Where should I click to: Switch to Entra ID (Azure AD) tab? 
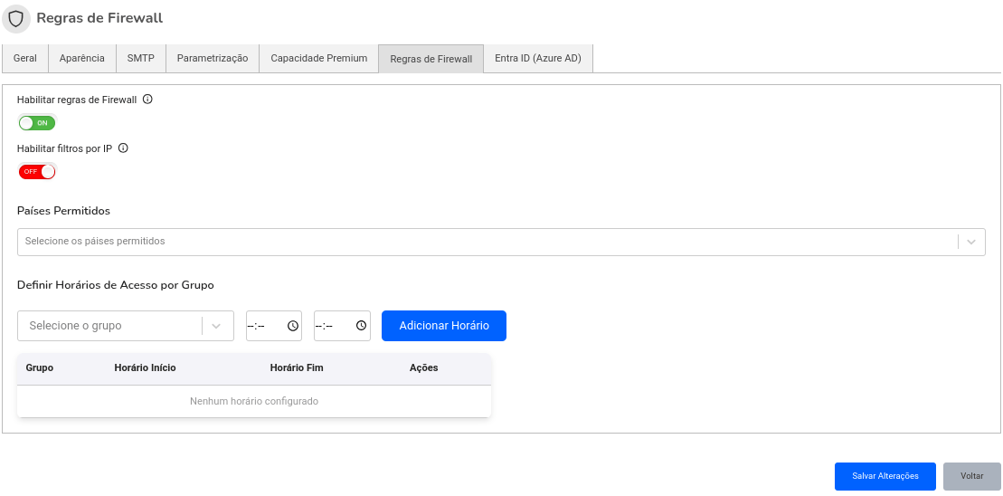click(538, 59)
